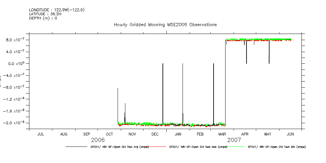This screenshot has height=163, width=326.
Task: Select the Test Min legend entry
Action: tap(277, 147)
